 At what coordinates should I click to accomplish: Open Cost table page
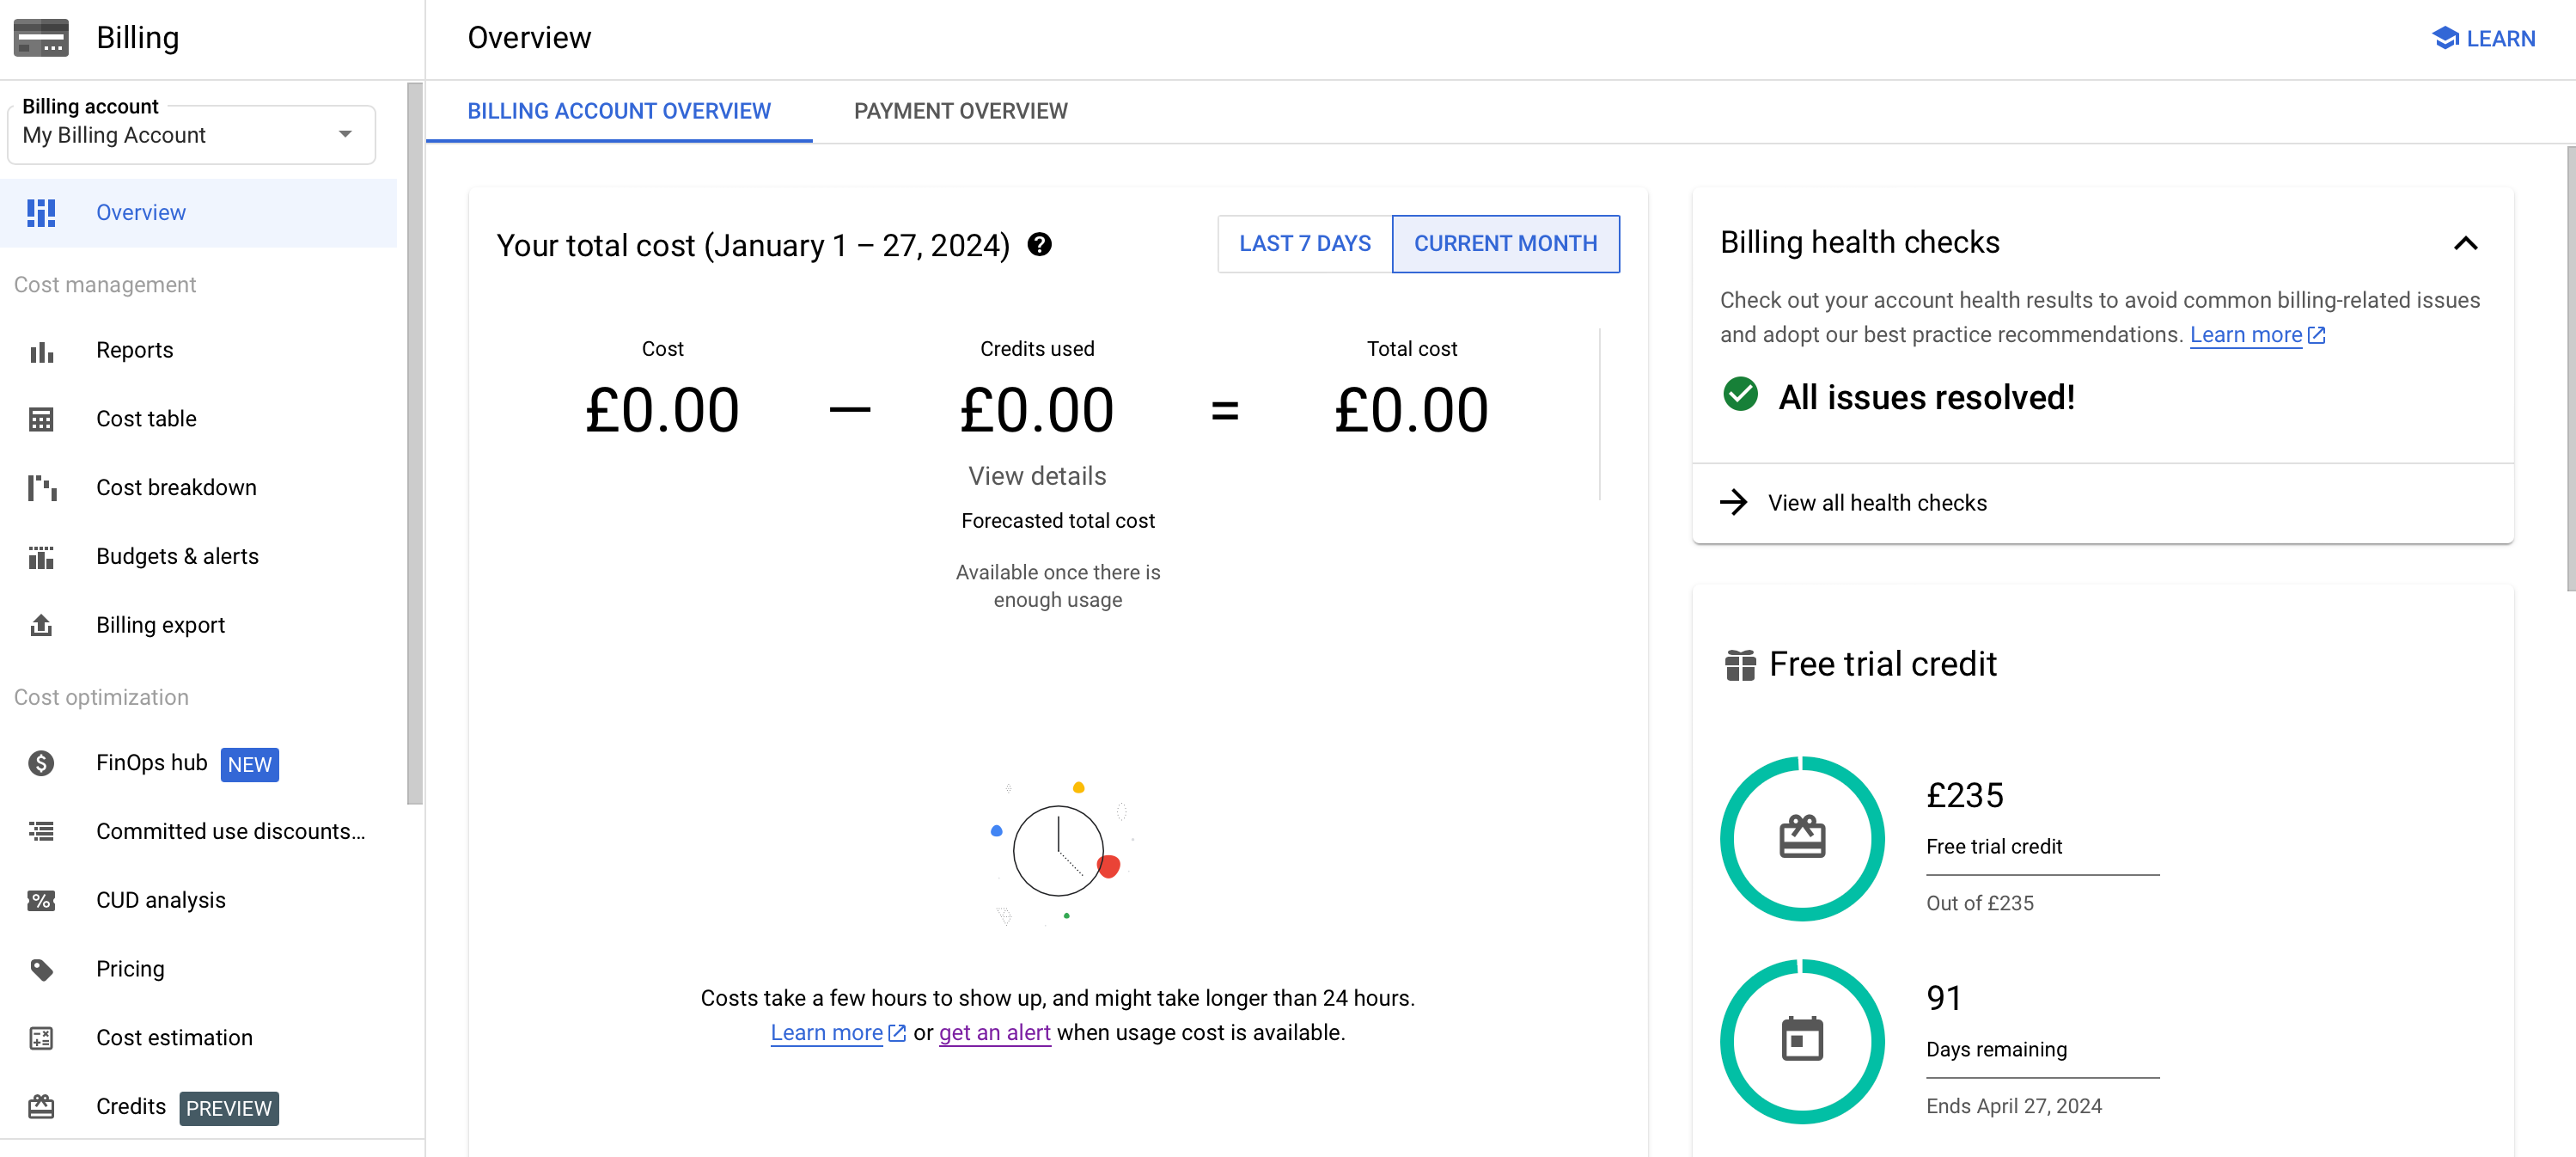198,419
